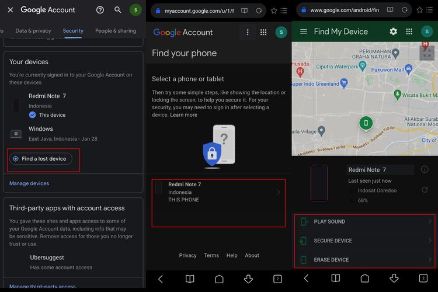438x292 pixels.
Task: Click the Google Account logo in middle page
Action: pyautogui.click(x=183, y=33)
